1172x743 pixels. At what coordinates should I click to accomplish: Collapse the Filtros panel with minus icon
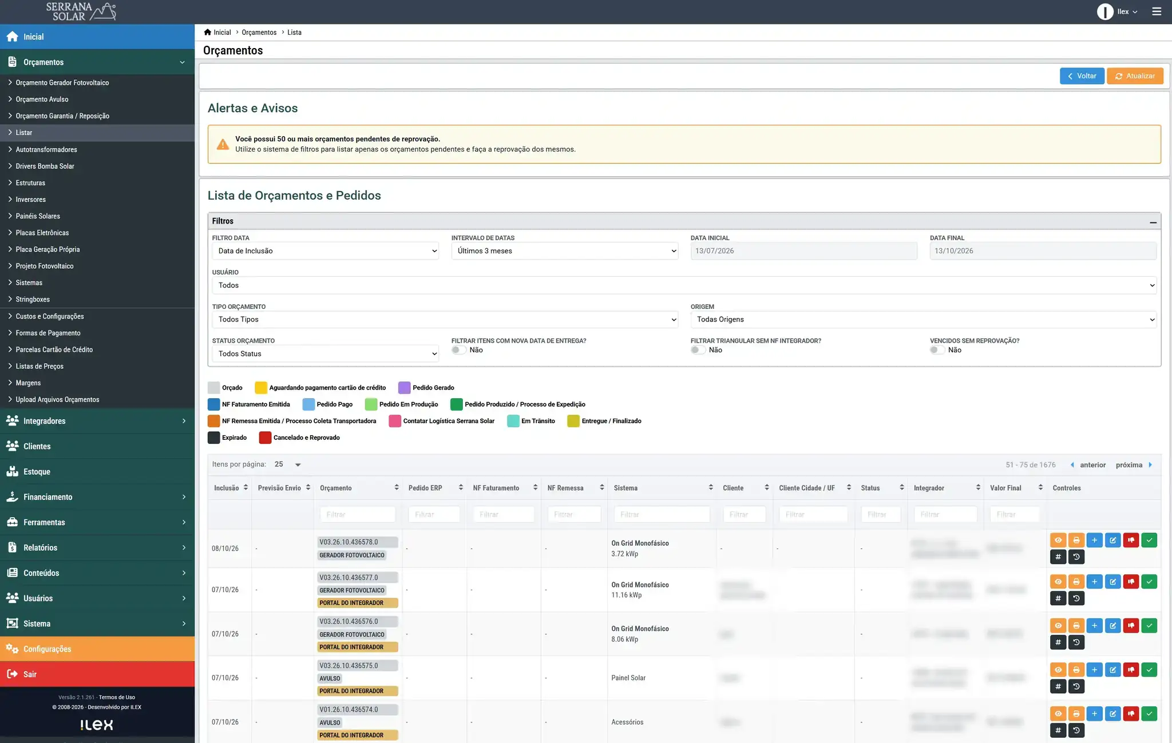(1153, 221)
